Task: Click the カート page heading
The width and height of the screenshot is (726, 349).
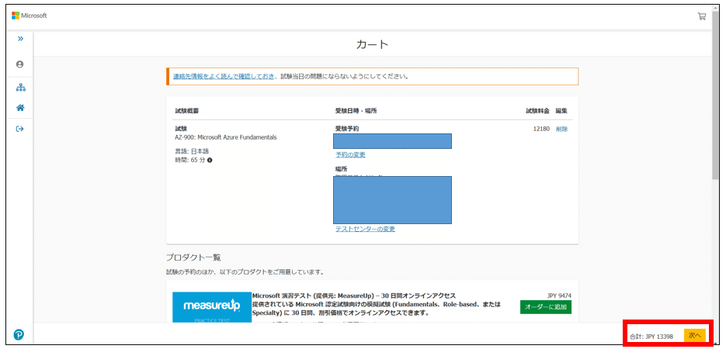Action: pos(372,44)
